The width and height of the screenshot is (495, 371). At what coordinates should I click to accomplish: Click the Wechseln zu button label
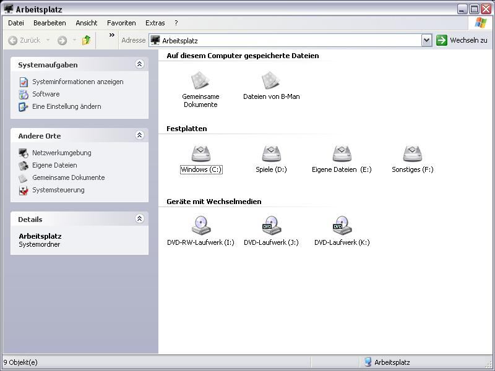click(468, 40)
